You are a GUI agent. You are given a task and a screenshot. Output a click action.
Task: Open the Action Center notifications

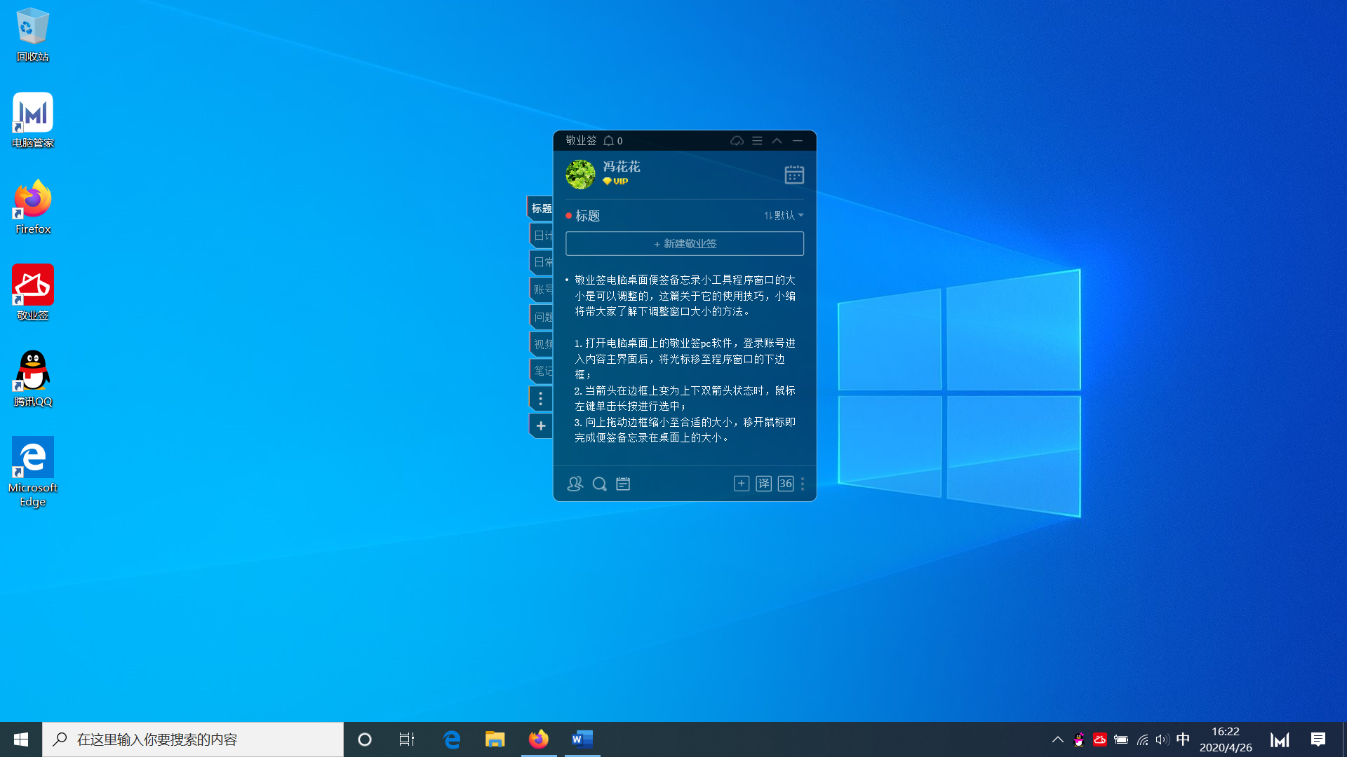pos(1318,739)
